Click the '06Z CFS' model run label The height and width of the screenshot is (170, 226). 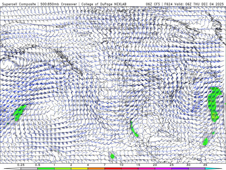click(x=153, y=4)
